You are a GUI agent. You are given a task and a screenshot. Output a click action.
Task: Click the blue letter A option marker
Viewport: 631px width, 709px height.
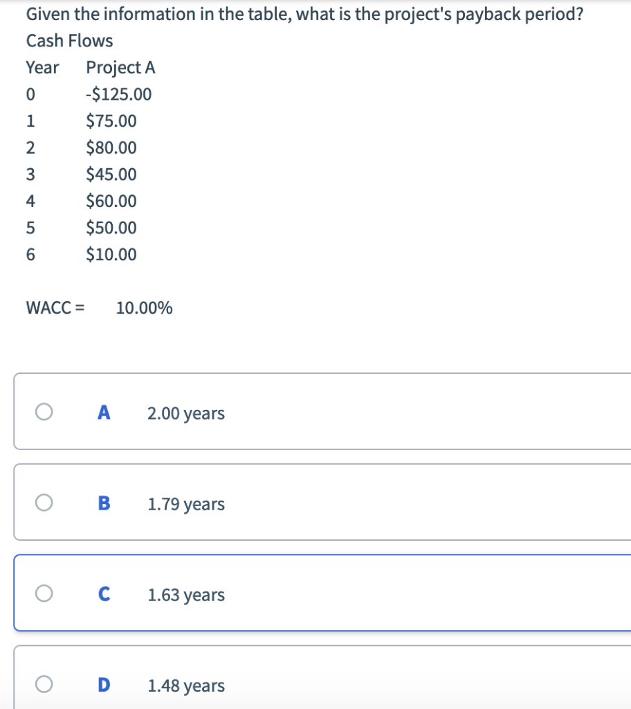tap(103, 411)
